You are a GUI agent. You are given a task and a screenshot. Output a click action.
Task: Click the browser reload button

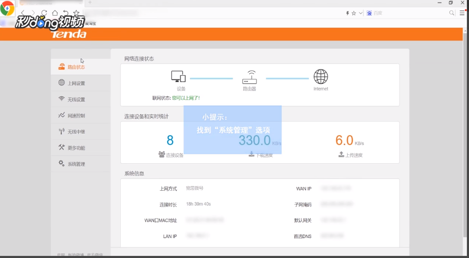[x=44, y=13]
